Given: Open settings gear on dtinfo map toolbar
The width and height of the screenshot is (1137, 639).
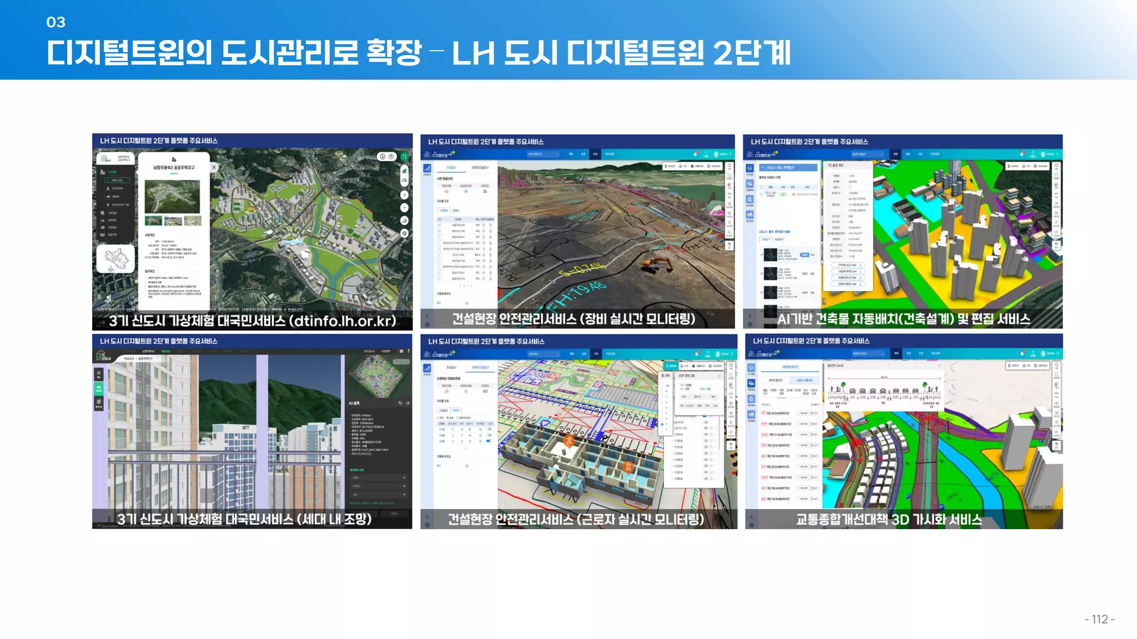Looking at the screenshot, I should [x=404, y=234].
